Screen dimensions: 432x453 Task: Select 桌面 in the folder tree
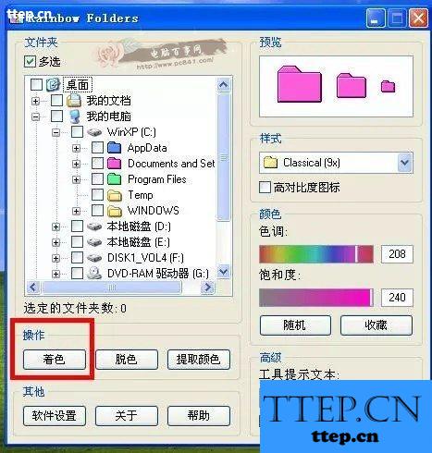[x=78, y=84]
